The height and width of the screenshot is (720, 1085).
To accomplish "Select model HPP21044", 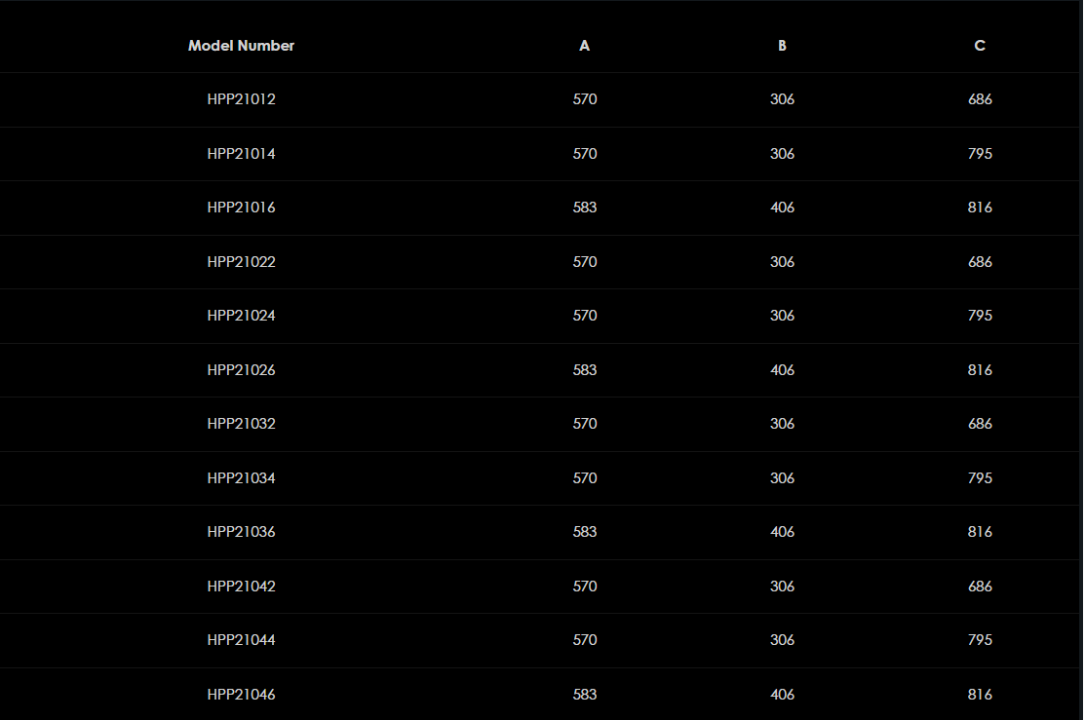I will click(x=241, y=640).
